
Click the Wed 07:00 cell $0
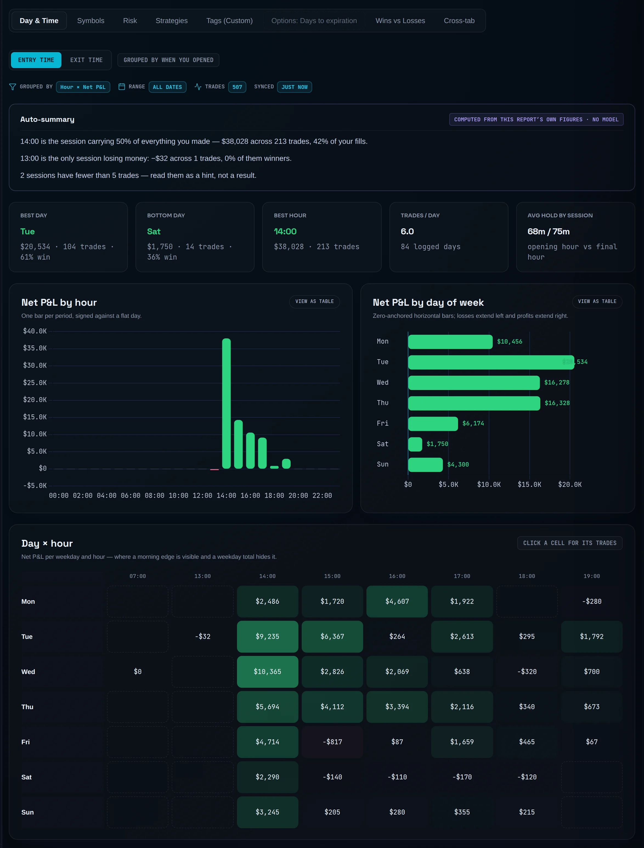click(138, 672)
